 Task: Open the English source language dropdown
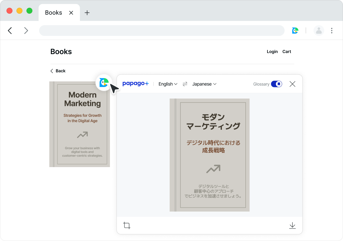point(168,84)
